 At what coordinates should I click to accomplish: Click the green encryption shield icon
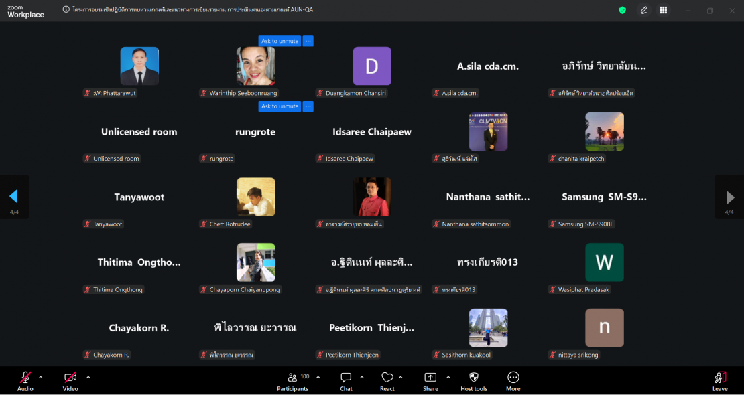click(622, 10)
